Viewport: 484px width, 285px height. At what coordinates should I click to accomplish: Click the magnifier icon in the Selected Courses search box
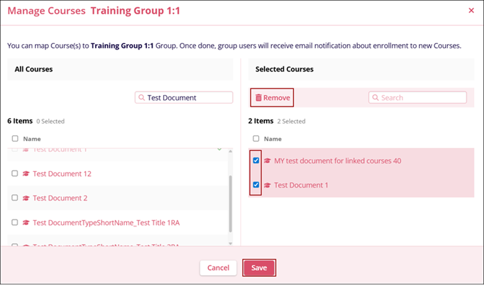375,97
